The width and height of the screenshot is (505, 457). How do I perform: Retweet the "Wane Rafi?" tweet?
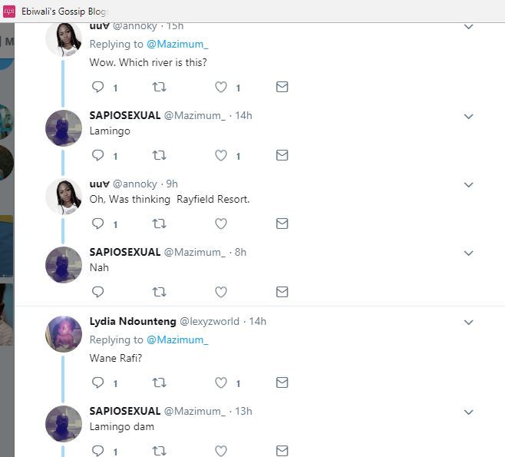tap(160, 382)
